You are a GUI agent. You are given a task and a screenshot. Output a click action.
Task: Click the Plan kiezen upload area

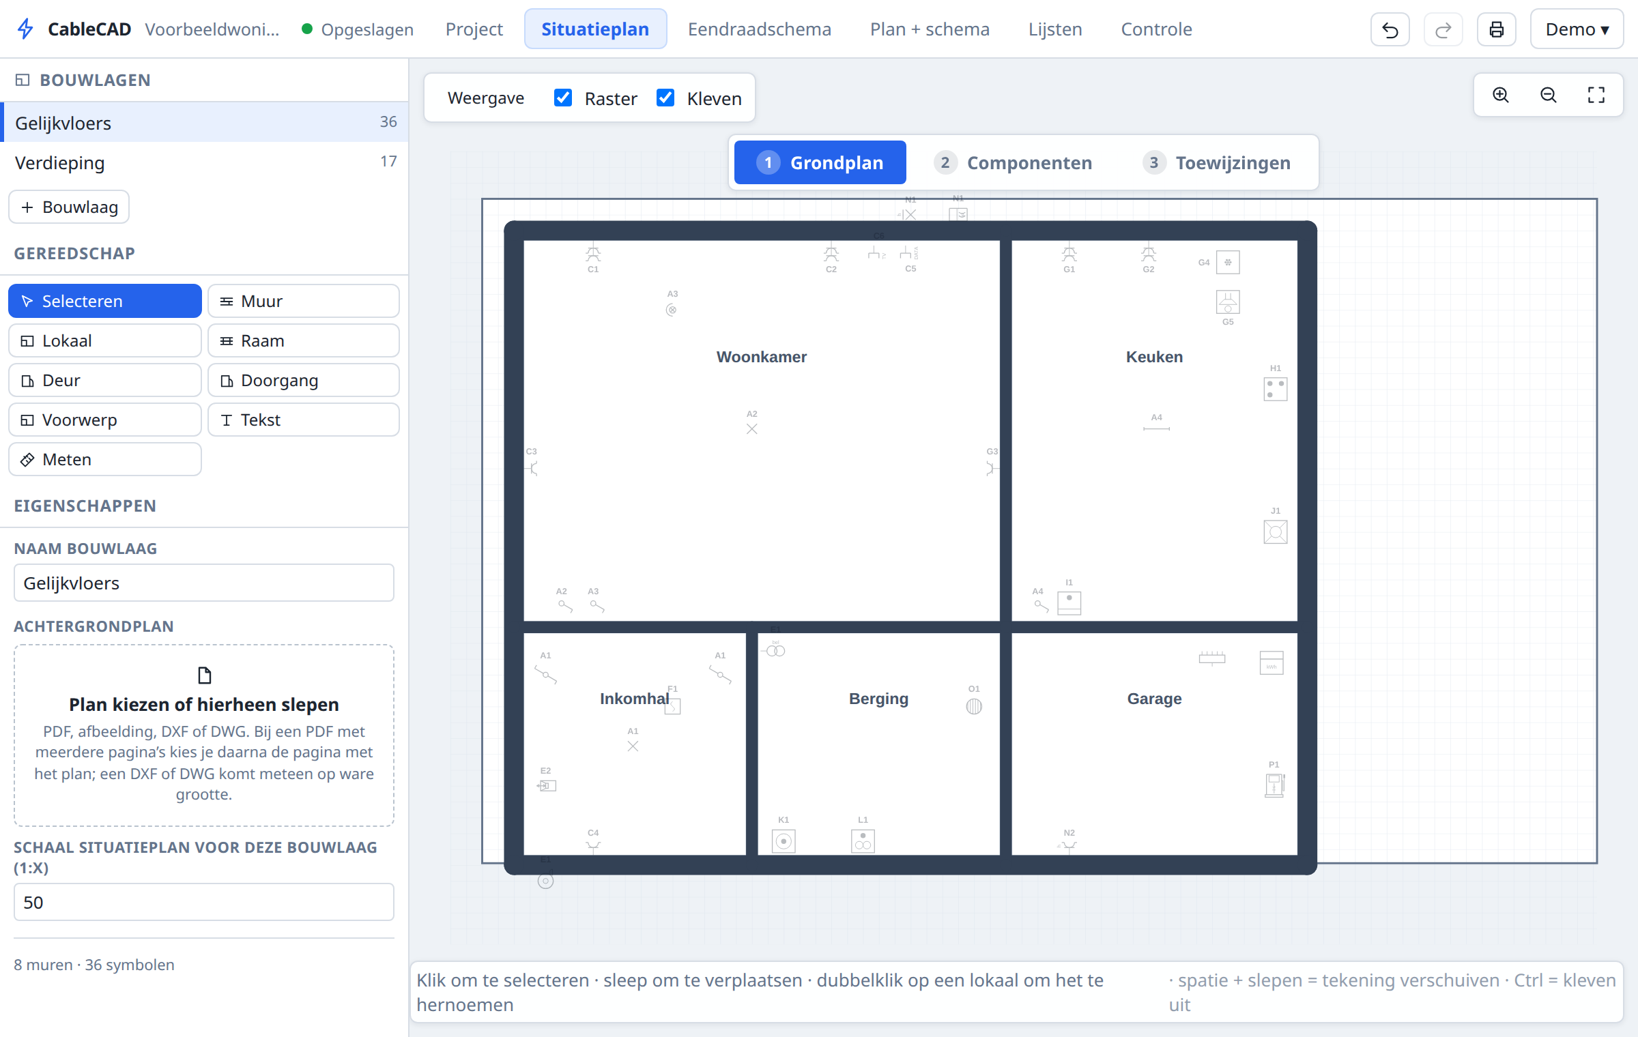point(204,735)
